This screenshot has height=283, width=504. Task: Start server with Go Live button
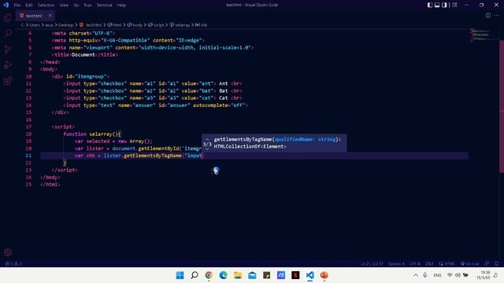point(469,264)
